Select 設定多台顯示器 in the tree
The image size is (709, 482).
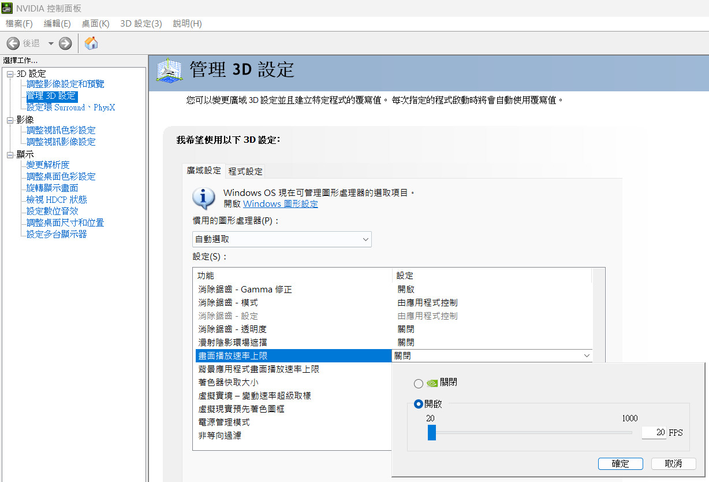(x=57, y=234)
